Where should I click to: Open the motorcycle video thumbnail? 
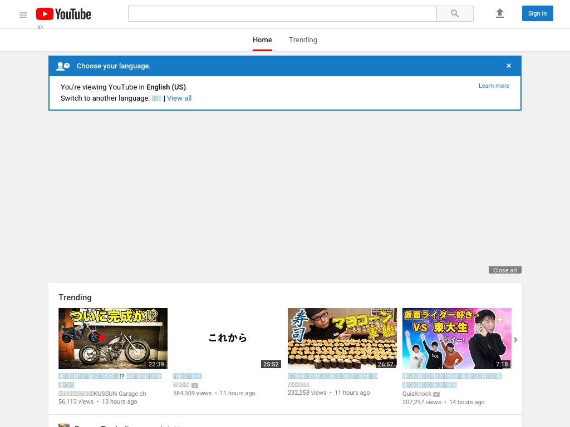pos(113,338)
